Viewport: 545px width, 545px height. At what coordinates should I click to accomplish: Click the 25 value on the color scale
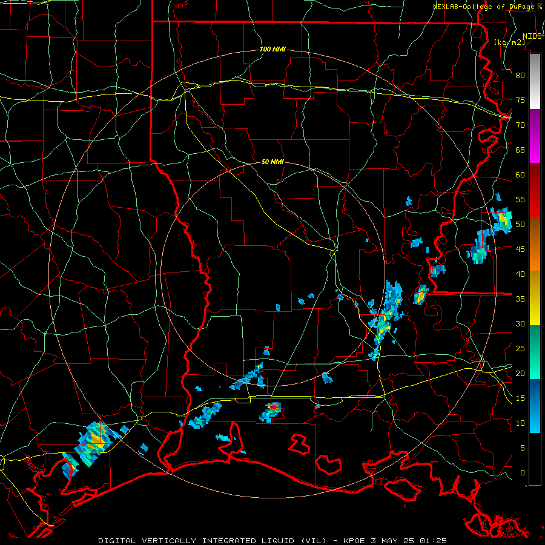(520, 349)
